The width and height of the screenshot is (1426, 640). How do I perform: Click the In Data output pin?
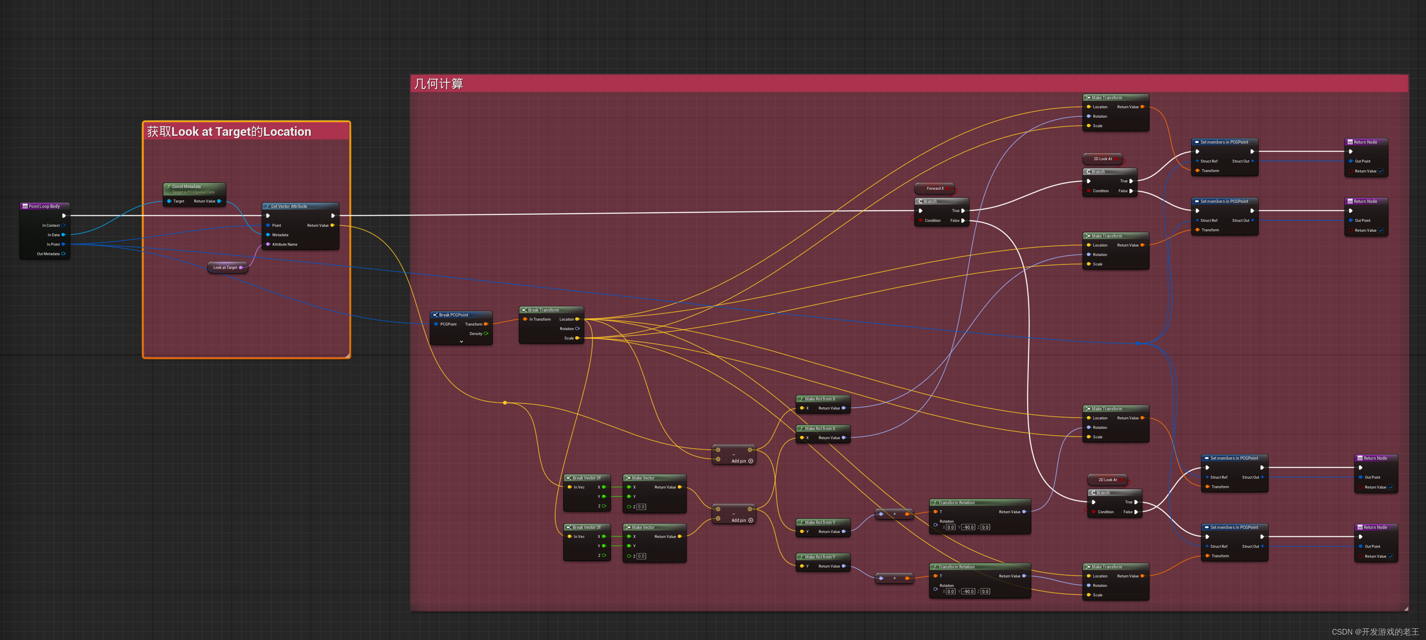pyautogui.click(x=63, y=235)
